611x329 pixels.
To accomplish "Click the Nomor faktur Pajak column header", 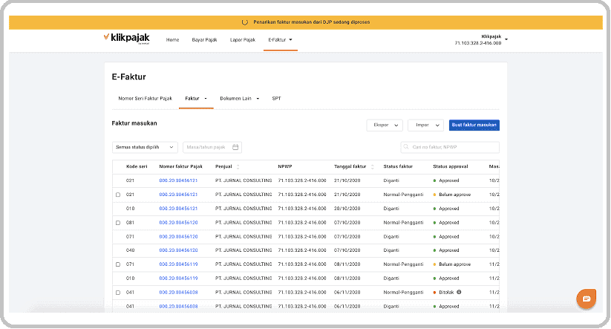I will (181, 166).
